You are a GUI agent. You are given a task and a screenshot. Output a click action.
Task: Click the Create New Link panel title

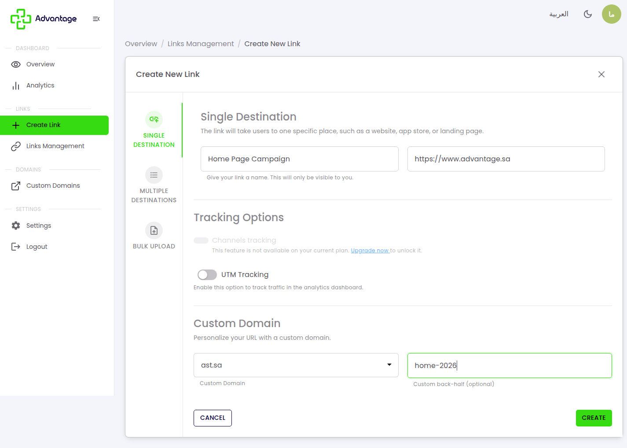pyautogui.click(x=168, y=75)
